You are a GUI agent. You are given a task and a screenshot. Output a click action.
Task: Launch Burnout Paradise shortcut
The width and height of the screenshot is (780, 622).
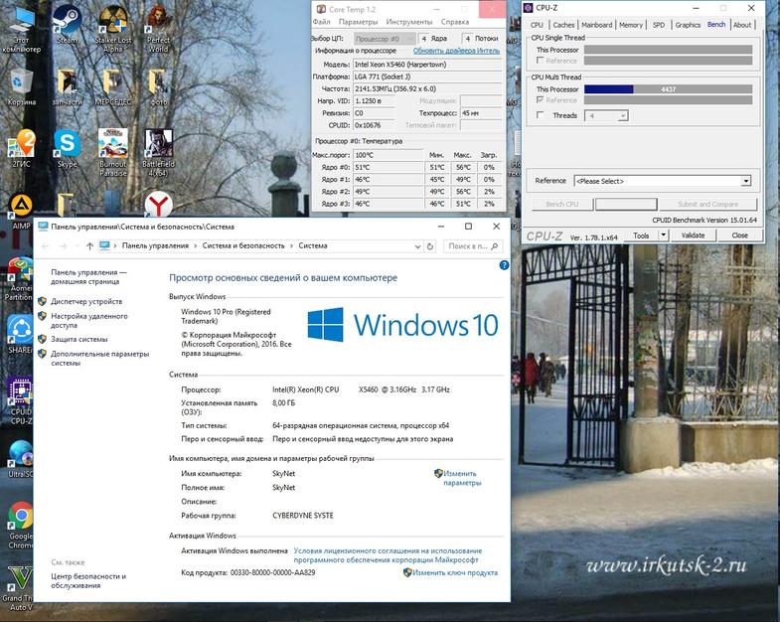coord(113,153)
